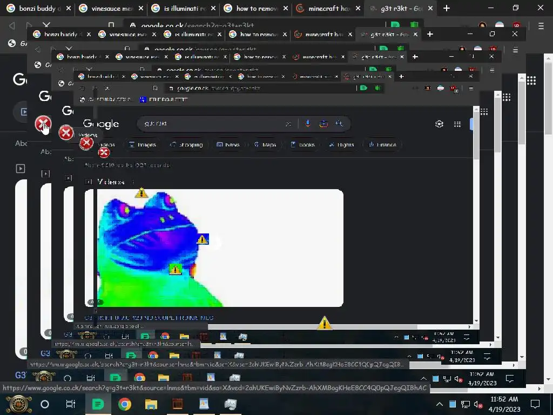Open the FILE ROULETTE bookmark in innermost window
The image size is (553, 415).
[164, 99]
